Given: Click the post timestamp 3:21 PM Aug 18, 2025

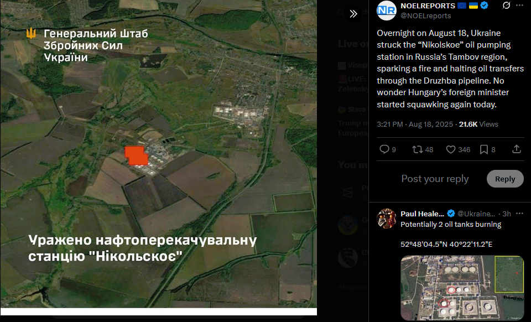Looking at the screenshot, I should pyautogui.click(x=415, y=124).
